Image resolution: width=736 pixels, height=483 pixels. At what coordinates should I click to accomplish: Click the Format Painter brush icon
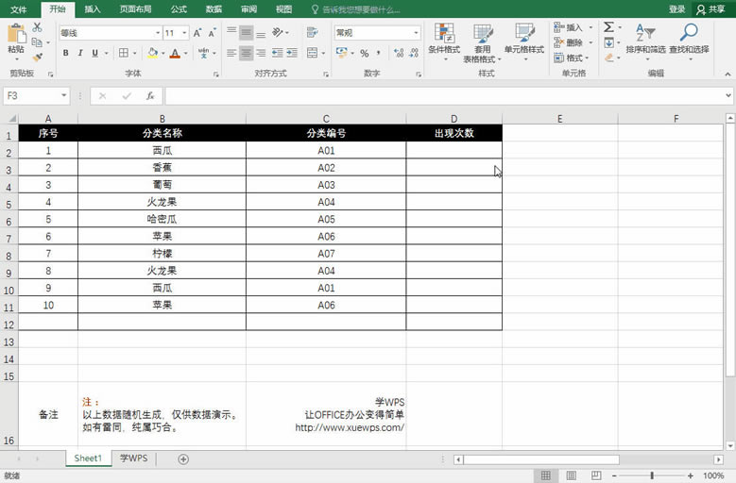tap(37, 58)
